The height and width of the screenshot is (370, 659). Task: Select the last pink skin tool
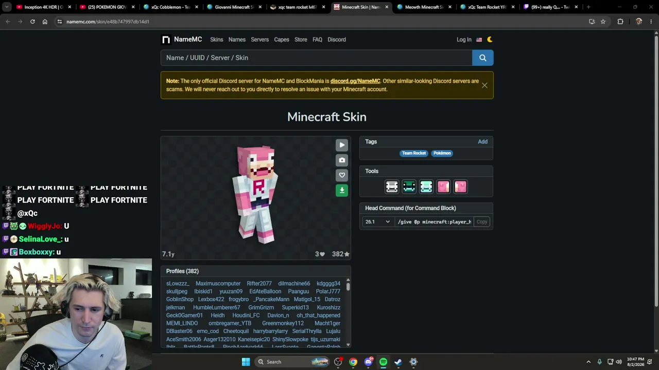[x=460, y=187]
